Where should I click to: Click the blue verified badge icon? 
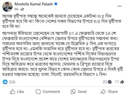click(x=56, y=4)
